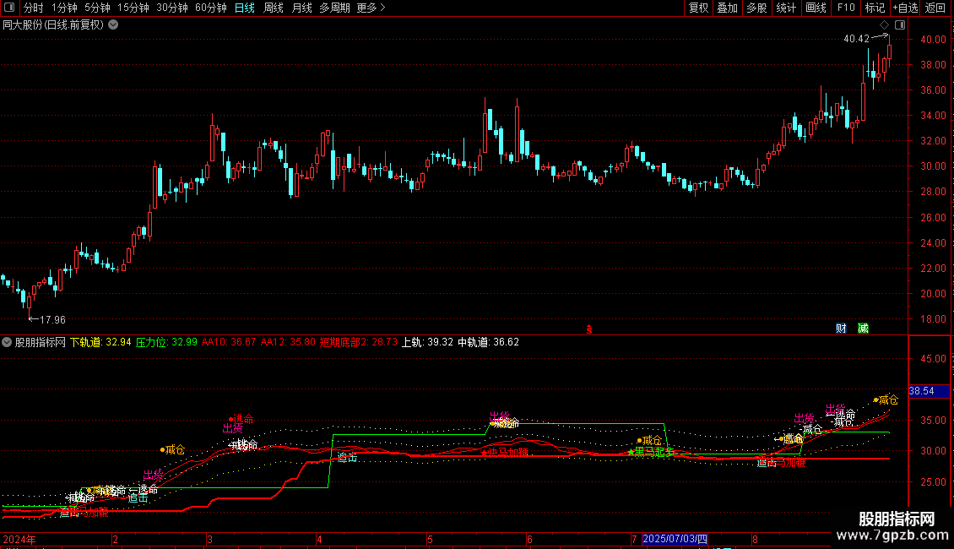Click the 2024年 label on time axis
Viewport: 954px width, 549px height.
(19, 539)
